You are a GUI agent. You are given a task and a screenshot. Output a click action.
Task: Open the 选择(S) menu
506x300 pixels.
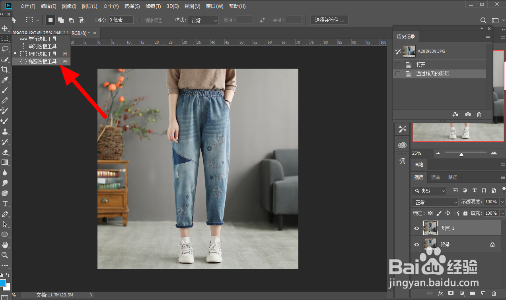click(x=132, y=6)
